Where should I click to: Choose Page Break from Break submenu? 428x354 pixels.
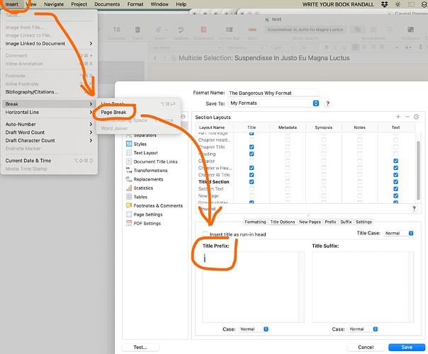point(113,112)
